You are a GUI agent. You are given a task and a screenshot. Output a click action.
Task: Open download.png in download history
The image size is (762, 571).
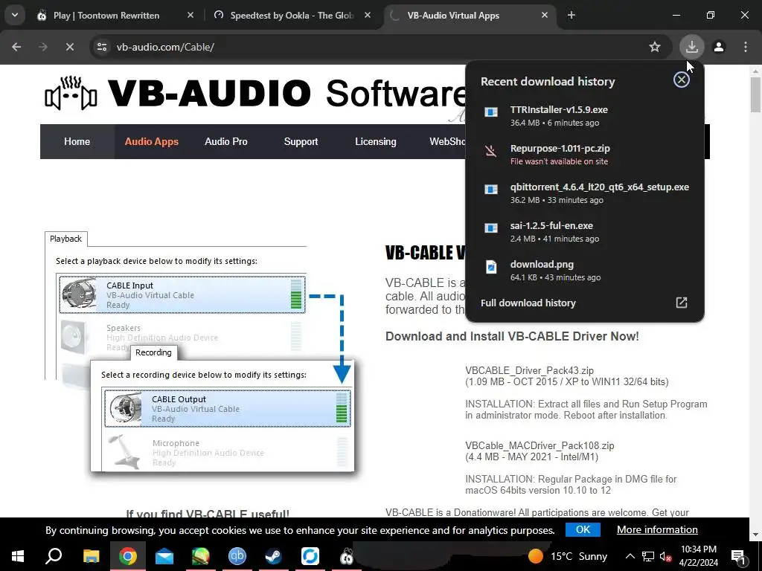585,271
